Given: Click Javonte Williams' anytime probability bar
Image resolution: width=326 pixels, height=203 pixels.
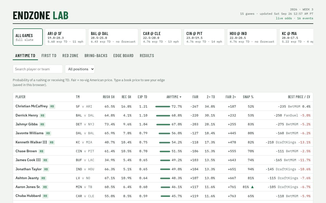Looking at the screenshot, I should click(x=164, y=133).
